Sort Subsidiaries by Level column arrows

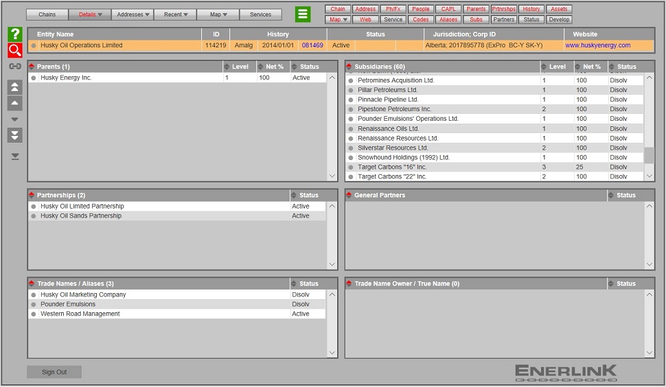pyautogui.click(x=544, y=67)
